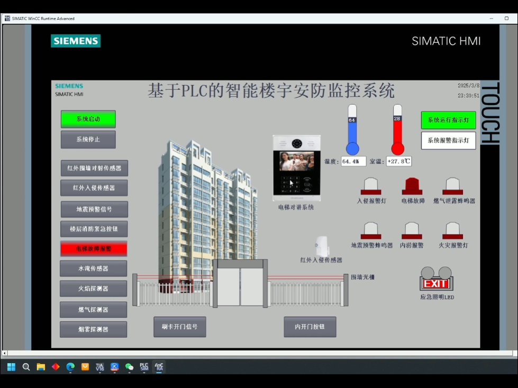The width and height of the screenshot is (518, 388).
Task: Open TIA V16 from the taskbar
Action: pyautogui.click(x=98, y=366)
